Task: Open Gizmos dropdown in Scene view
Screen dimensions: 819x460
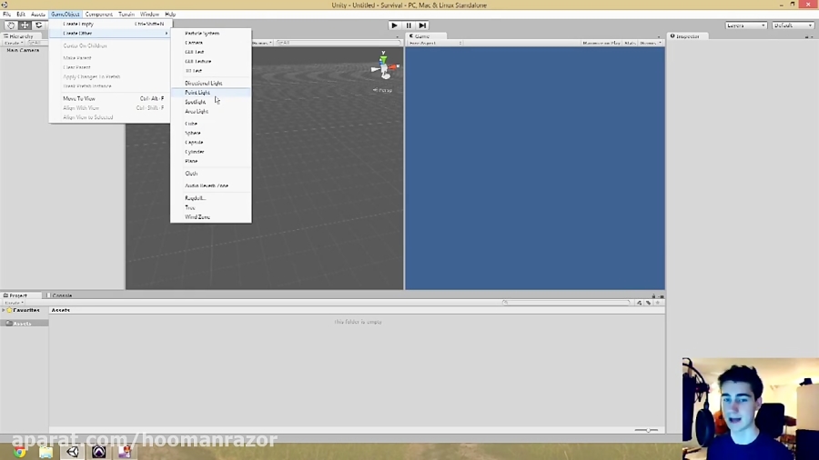Action: [x=262, y=43]
